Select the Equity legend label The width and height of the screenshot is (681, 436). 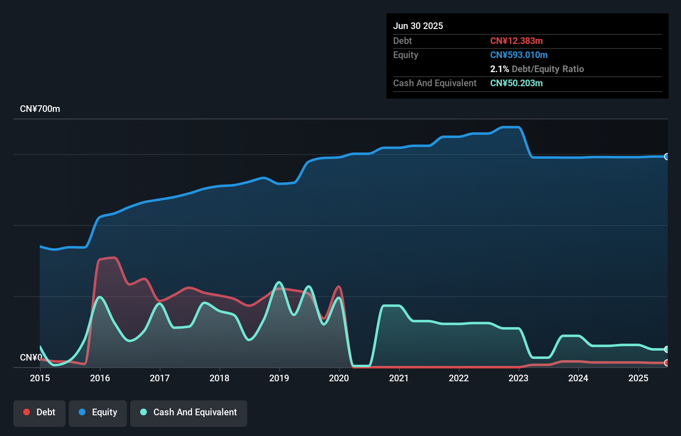pyautogui.click(x=105, y=412)
